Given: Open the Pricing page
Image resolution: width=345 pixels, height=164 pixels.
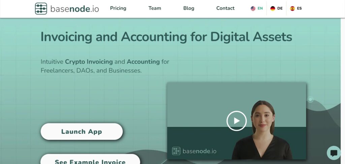Looking at the screenshot, I should [118, 8].
